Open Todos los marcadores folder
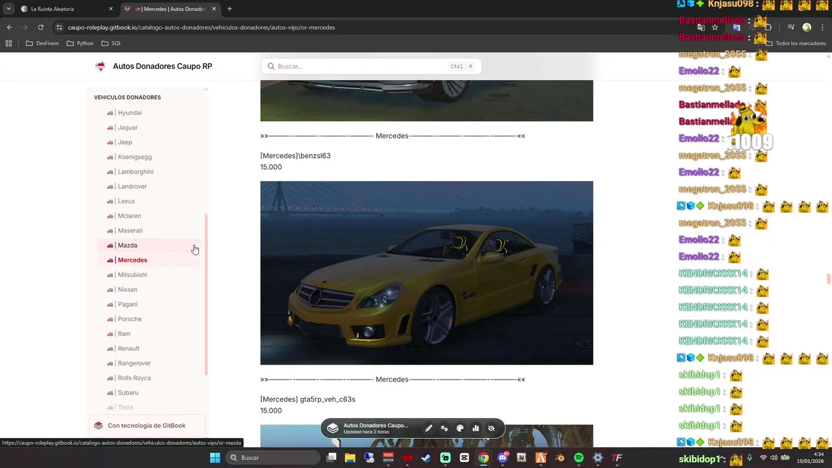This screenshot has width=832, height=468. pyautogui.click(x=796, y=44)
